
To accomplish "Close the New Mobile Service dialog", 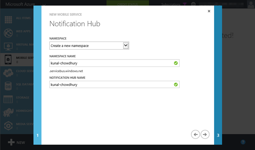I will coord(209,11).
